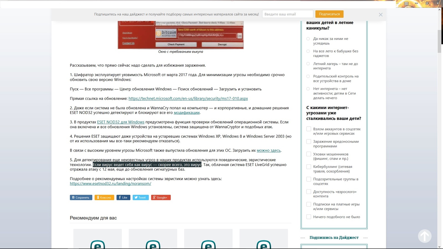Pick 'Родительский контроль на все устройства в доме'

pyautogui.click(x=308, y=76)
